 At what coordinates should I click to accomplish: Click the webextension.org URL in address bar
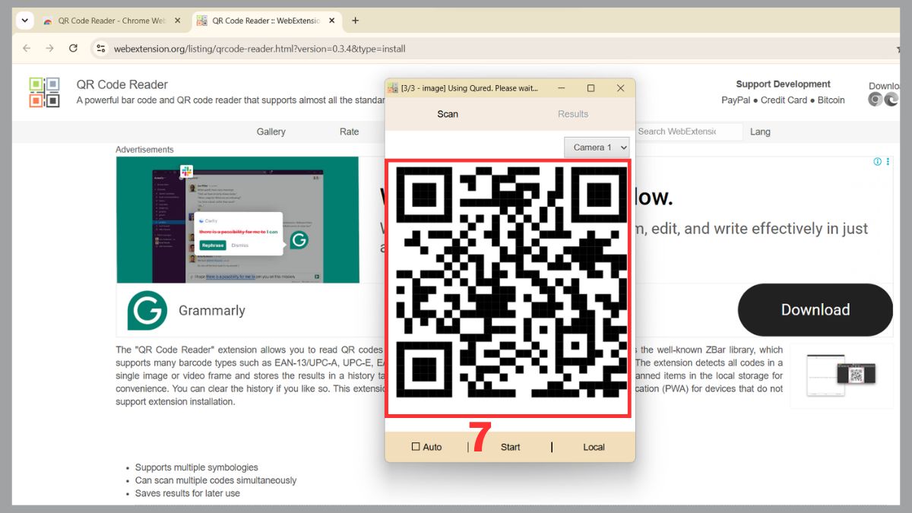(259, 49)
